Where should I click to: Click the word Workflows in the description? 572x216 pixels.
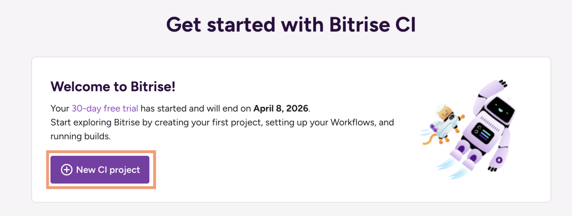coord(352,122)
